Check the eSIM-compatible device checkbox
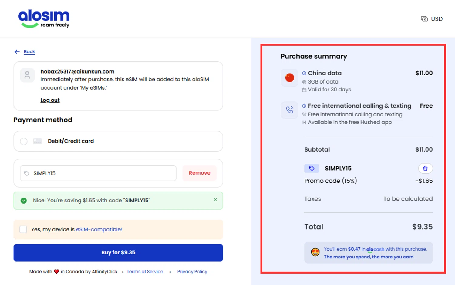This screenshot has height=285, width=455. pos(23,229)
